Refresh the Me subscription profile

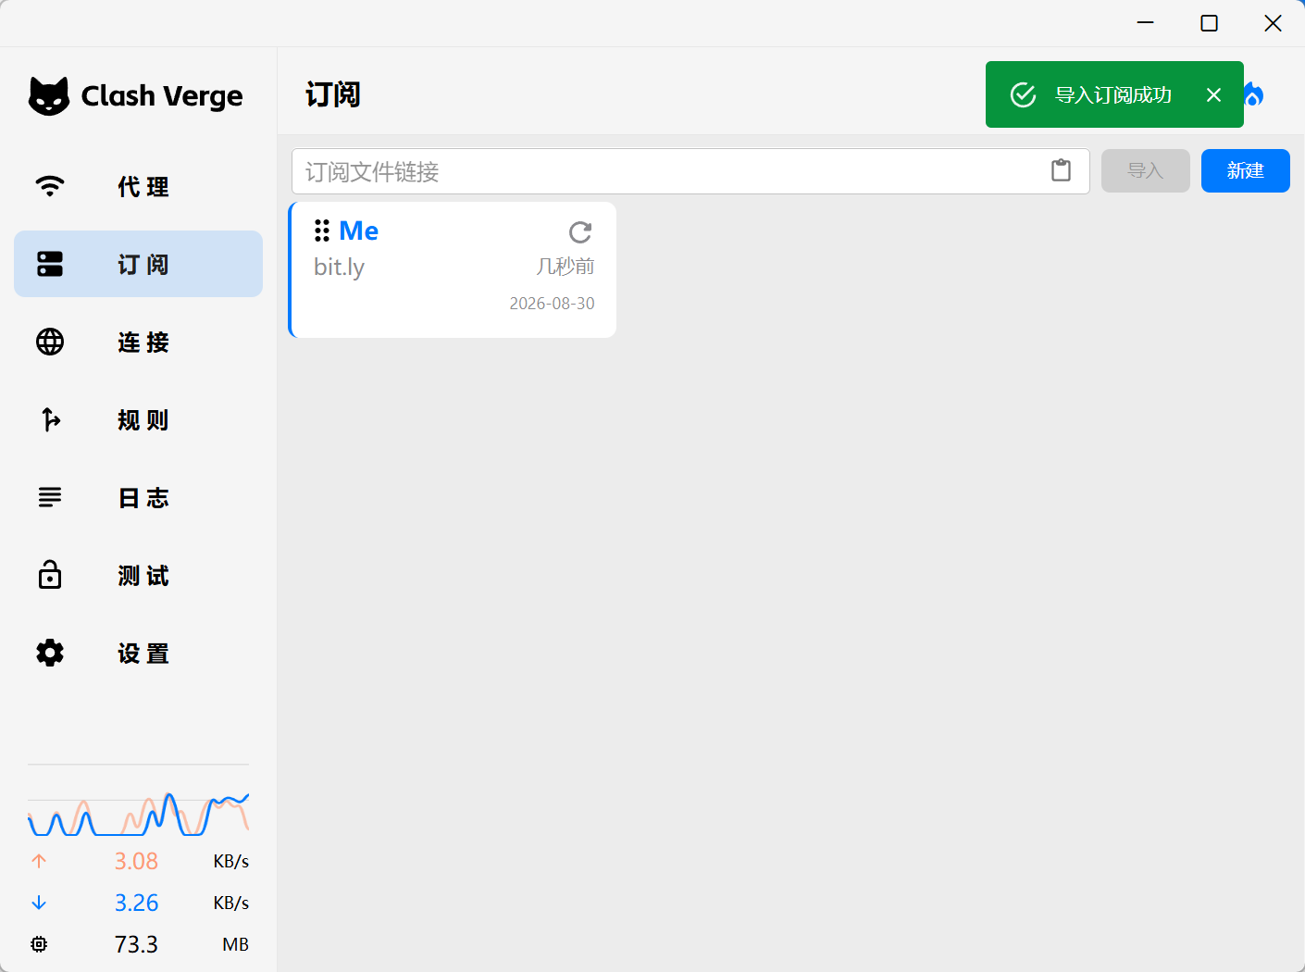click(x=580, y=231)
